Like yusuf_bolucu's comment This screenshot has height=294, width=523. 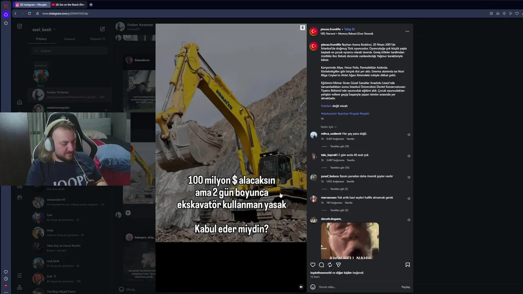pyautogui.click(x=409, y=177)
